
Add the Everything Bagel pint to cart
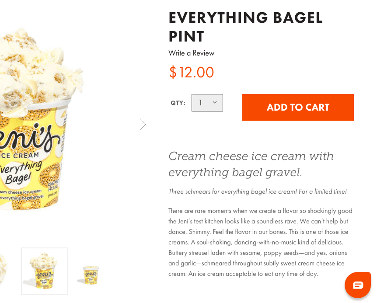(x=298, y=107)
